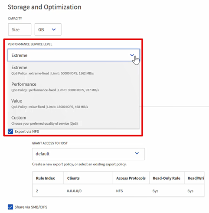Toggle the Share via SMB/CIFS checkbox

click(10, 207)
